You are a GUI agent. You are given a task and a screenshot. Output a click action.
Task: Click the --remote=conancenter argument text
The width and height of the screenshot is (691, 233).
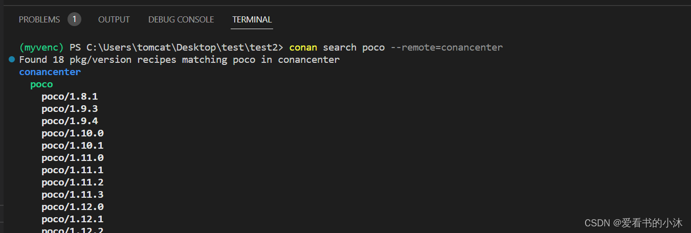447,48
